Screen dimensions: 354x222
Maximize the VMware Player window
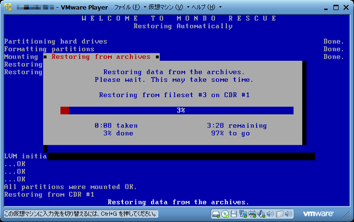pyautogui.click(x=336, y=7)
